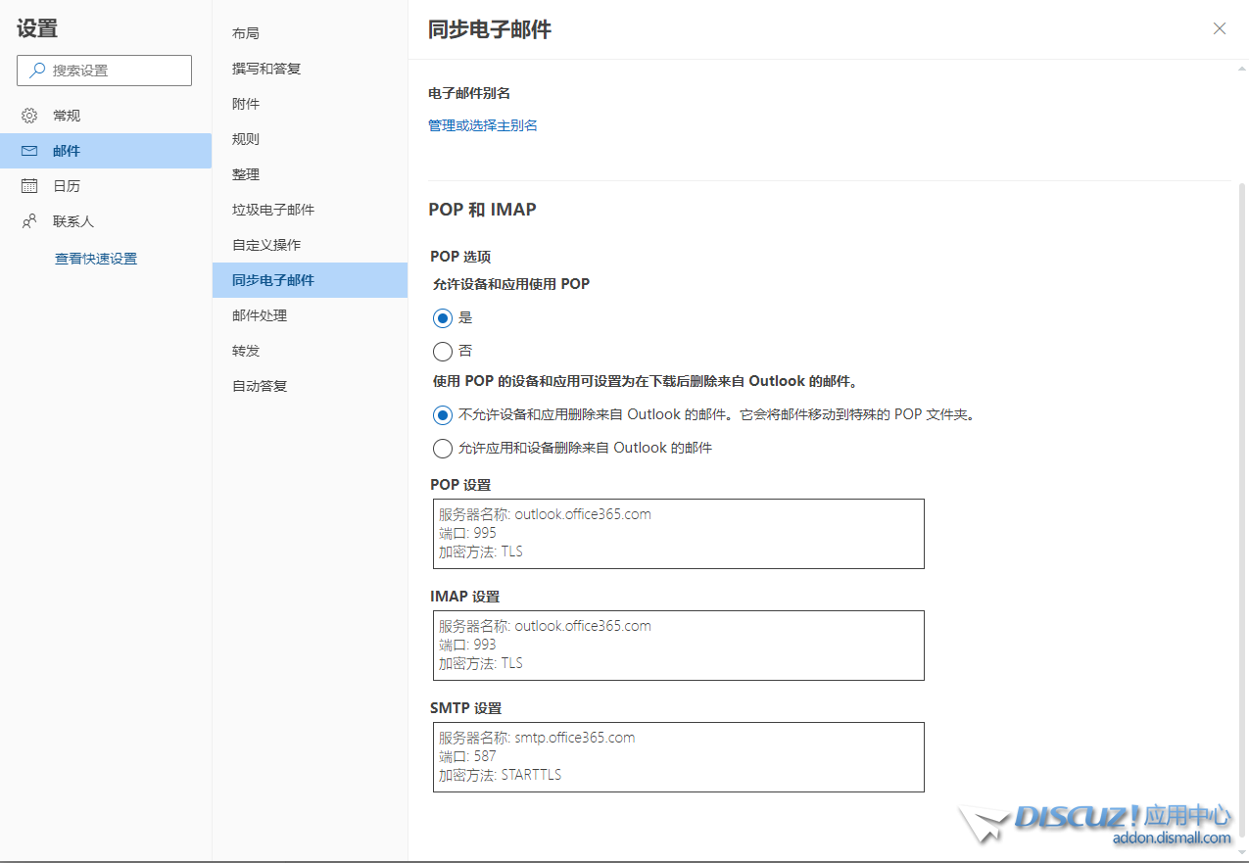The height and width of the screenshot is (863, 1249).
Task: Open the 转发 settings page
Action: (246, 351)
